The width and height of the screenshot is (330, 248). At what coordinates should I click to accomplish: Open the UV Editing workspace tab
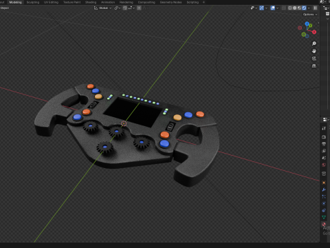[x=51, y=2]
